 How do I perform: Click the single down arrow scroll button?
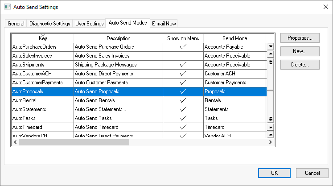click(270, 127)
